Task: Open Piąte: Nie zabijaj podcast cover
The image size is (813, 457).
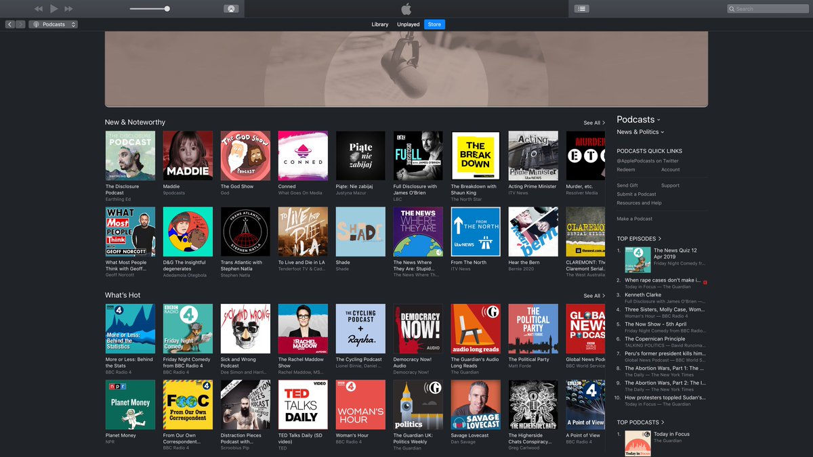Action: (x=360, y=156)
